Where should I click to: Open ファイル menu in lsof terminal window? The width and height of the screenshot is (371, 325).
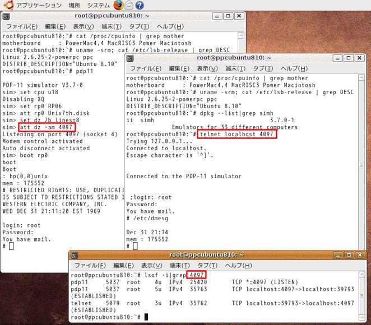tap(90, 266)
